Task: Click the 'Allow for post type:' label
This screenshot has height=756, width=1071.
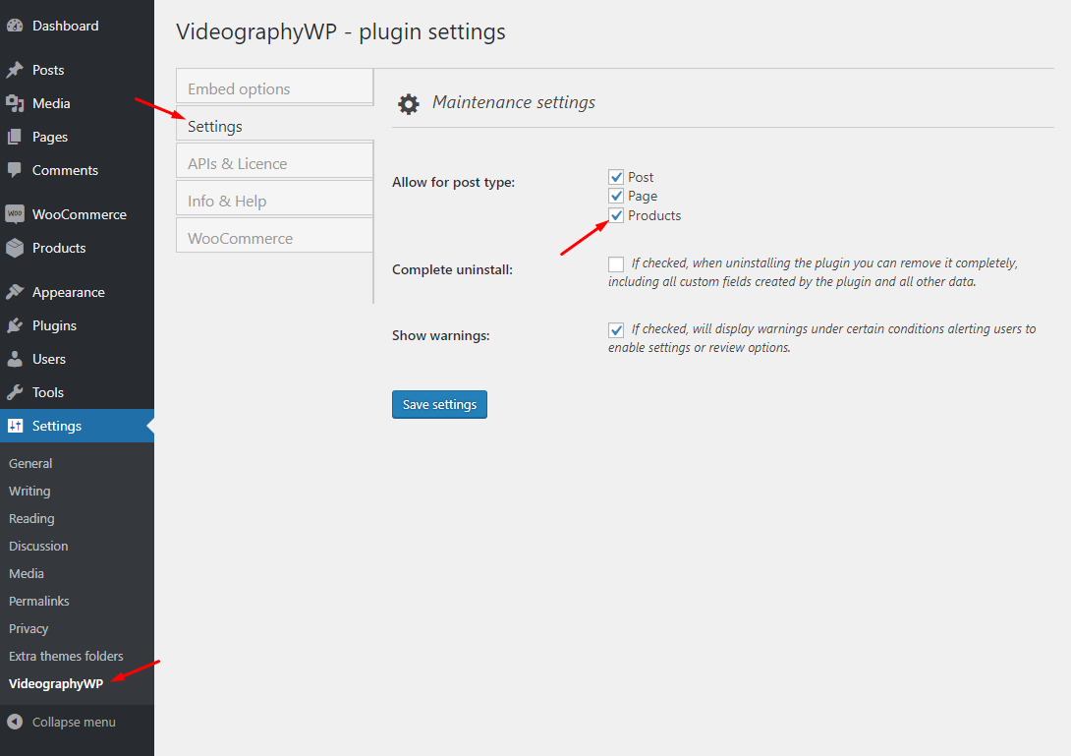Action: [x=454, y=183]
